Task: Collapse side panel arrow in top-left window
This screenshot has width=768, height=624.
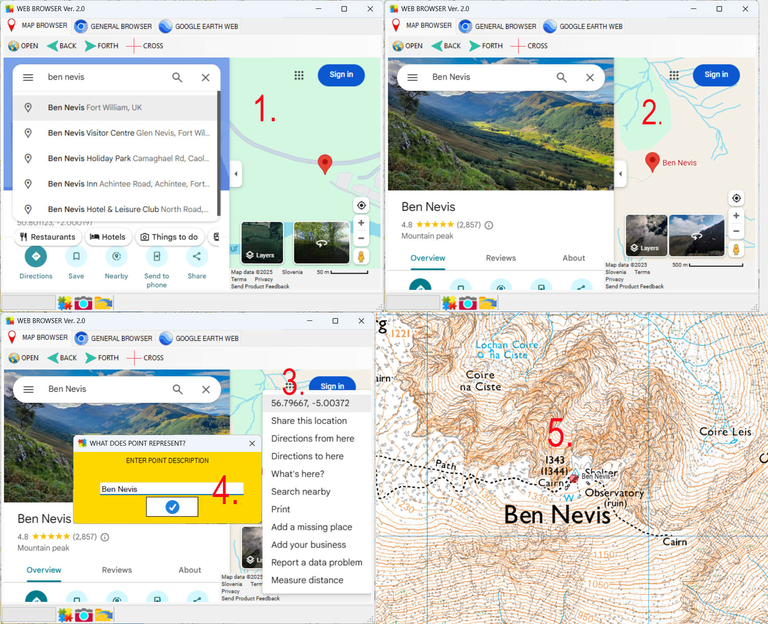Action: click(236, 173)
